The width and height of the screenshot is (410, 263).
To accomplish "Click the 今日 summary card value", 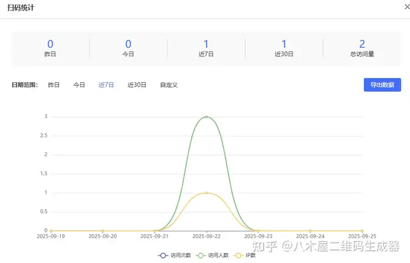I will tap(128, 44).
